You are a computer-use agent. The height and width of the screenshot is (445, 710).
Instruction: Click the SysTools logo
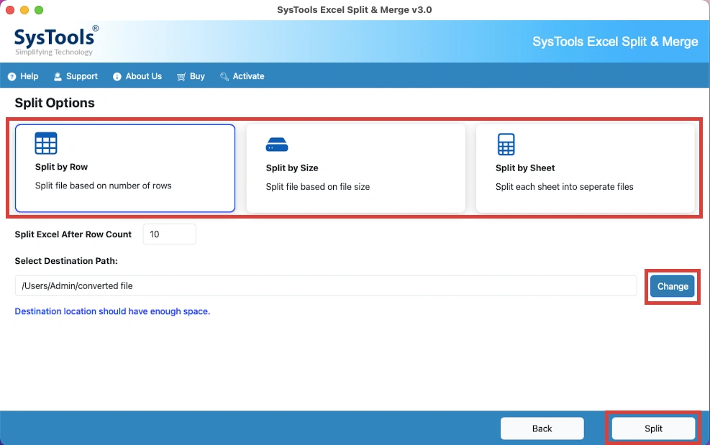(55, 41)
